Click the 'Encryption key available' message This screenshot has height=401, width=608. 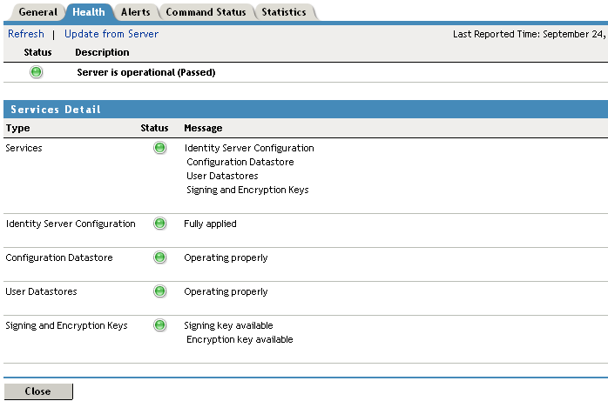[x=240, y=339]
